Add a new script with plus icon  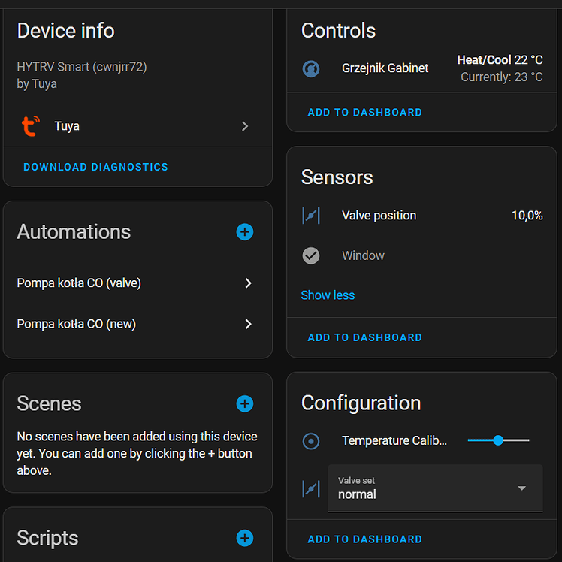[x=245, y=538]
